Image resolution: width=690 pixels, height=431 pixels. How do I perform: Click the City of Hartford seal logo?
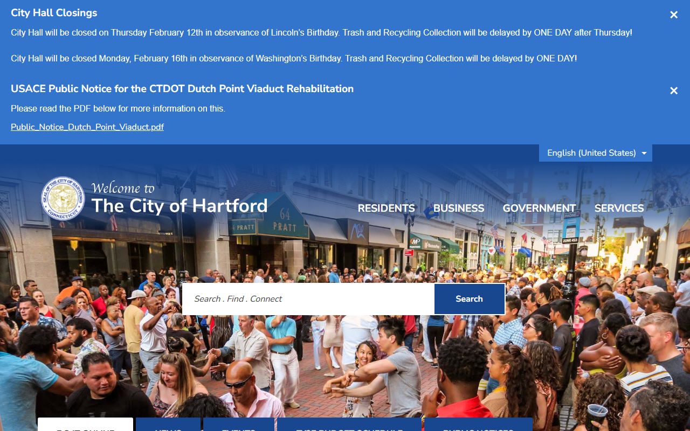point(63,199)
